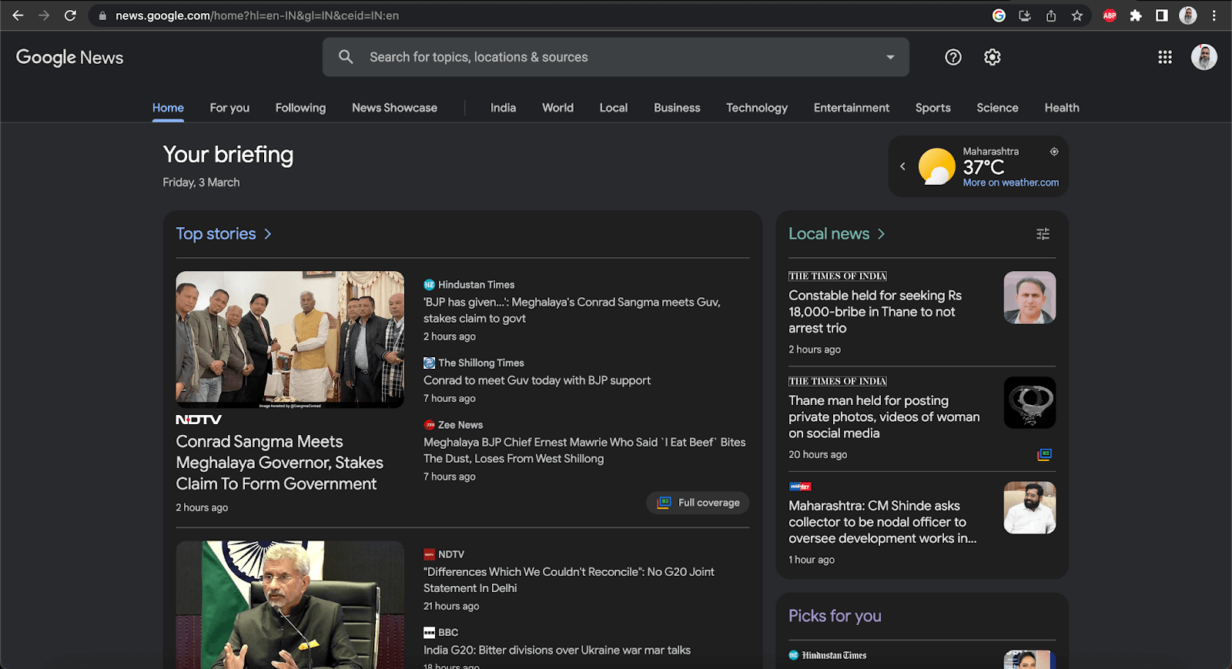This screenshot has width=1232, height=669.
Task: Go back using browser back arrow
Action: pyautogui.click(x=18, y=15)
